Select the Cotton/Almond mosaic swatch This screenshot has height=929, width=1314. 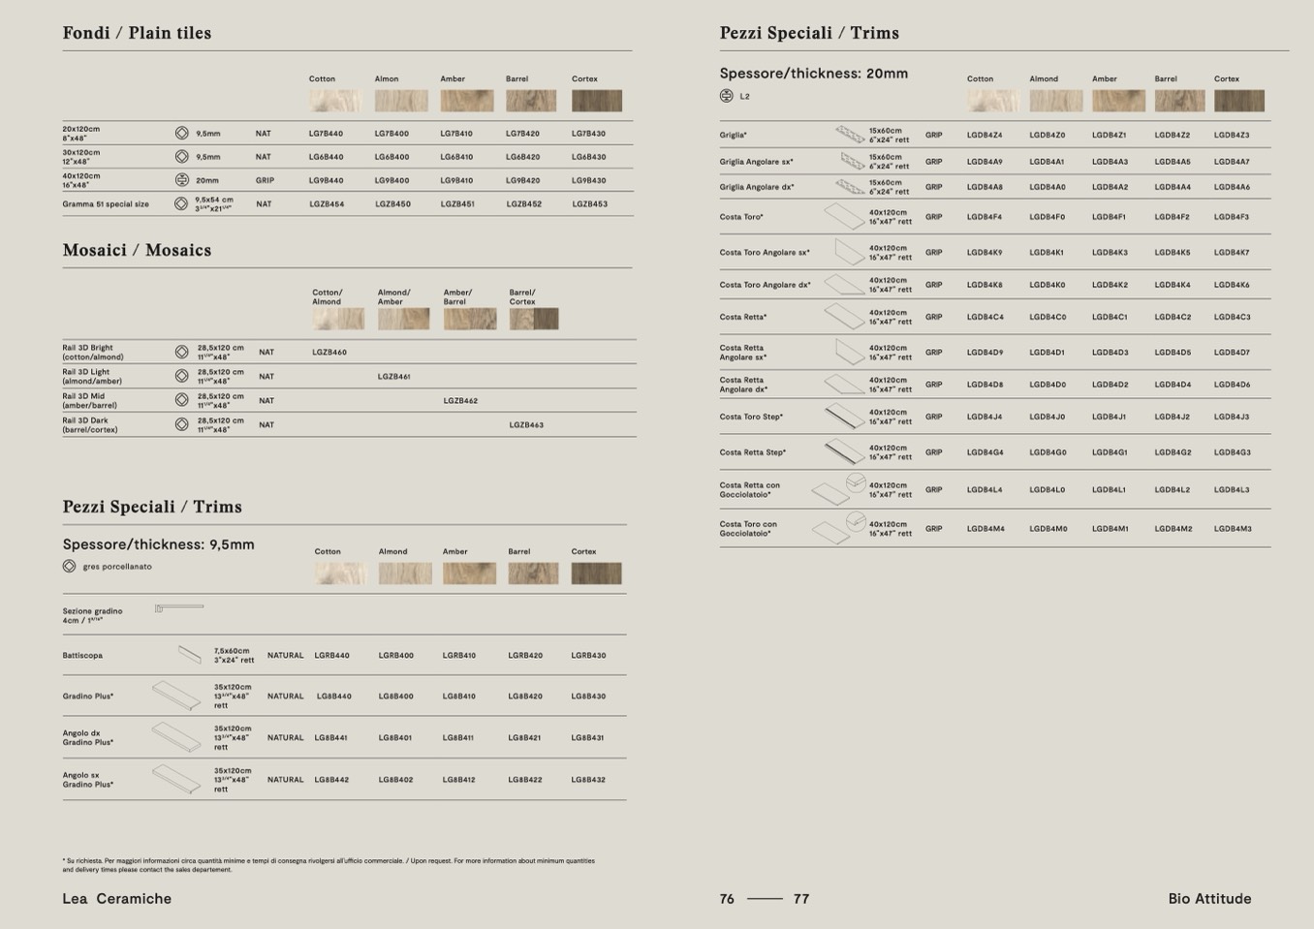[x=338, y=319]
